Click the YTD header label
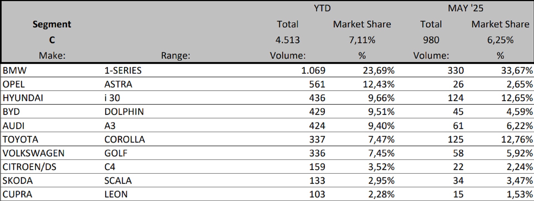This screenshot has height=201, width=534. (322, 8)
